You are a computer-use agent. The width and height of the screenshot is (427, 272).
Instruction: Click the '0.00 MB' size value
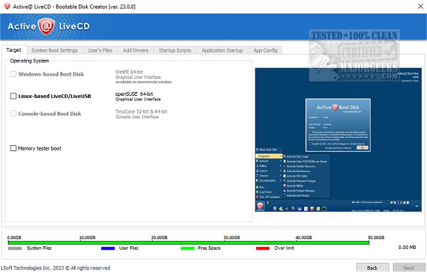click(407, 247)
